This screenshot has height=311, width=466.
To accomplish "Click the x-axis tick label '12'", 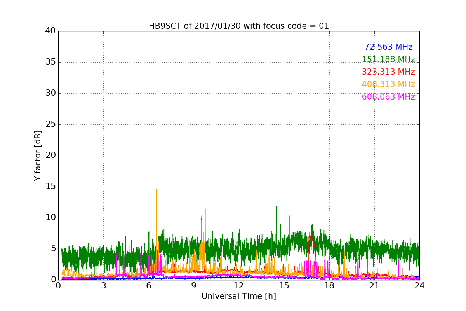I will coord(239,286).
